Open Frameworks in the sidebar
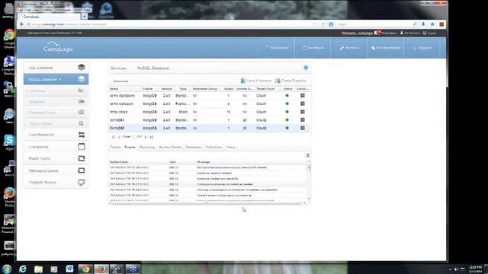The height and width of the screenshot is (274, 488). 56,147
